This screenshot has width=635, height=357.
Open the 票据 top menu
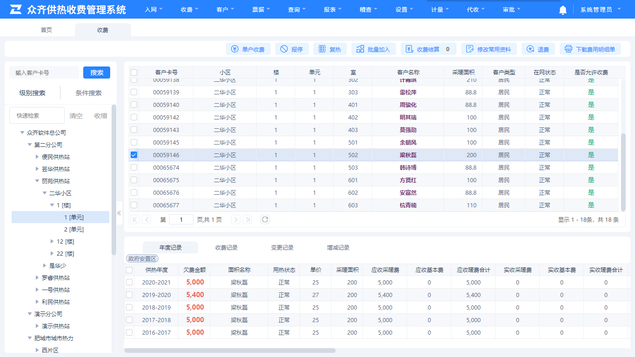261,9
